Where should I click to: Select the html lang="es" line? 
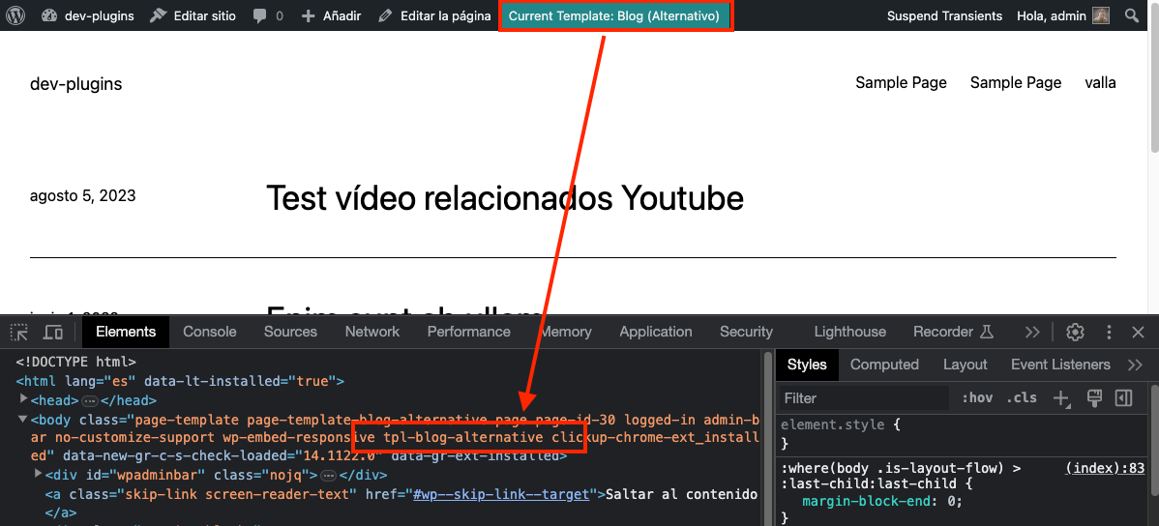pos(180,381)
